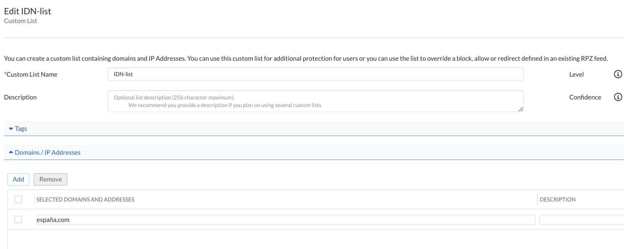624x249 pixels.
Task: Collapse the Domains / IP Addresses section
Action: [x=47, y=152]
